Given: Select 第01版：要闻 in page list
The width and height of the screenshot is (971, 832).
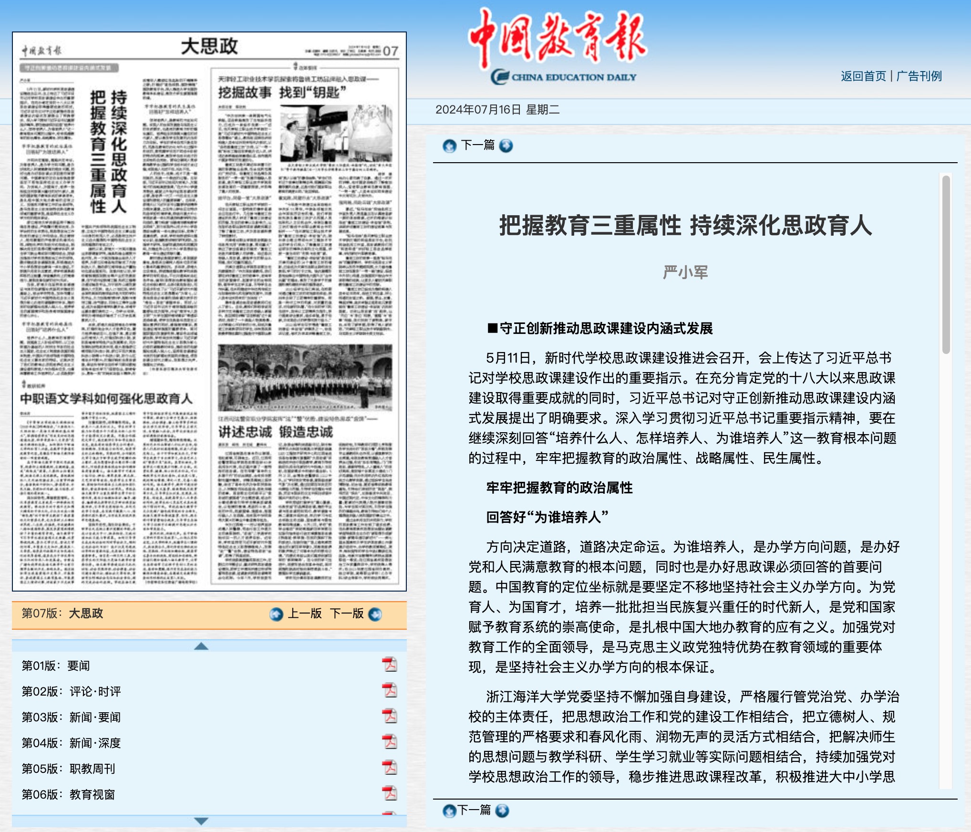Looking at the screenshot, I should coord(56,666).
